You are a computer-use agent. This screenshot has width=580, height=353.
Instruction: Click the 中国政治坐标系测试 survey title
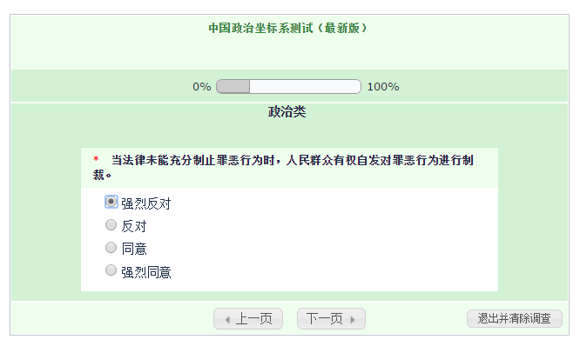288,28
